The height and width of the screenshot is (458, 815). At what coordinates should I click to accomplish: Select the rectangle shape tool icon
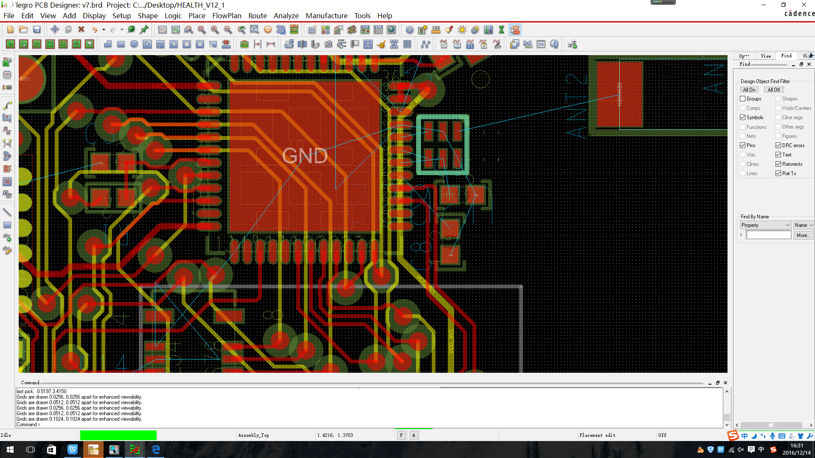pyautogui.click(x=121, y=44)
